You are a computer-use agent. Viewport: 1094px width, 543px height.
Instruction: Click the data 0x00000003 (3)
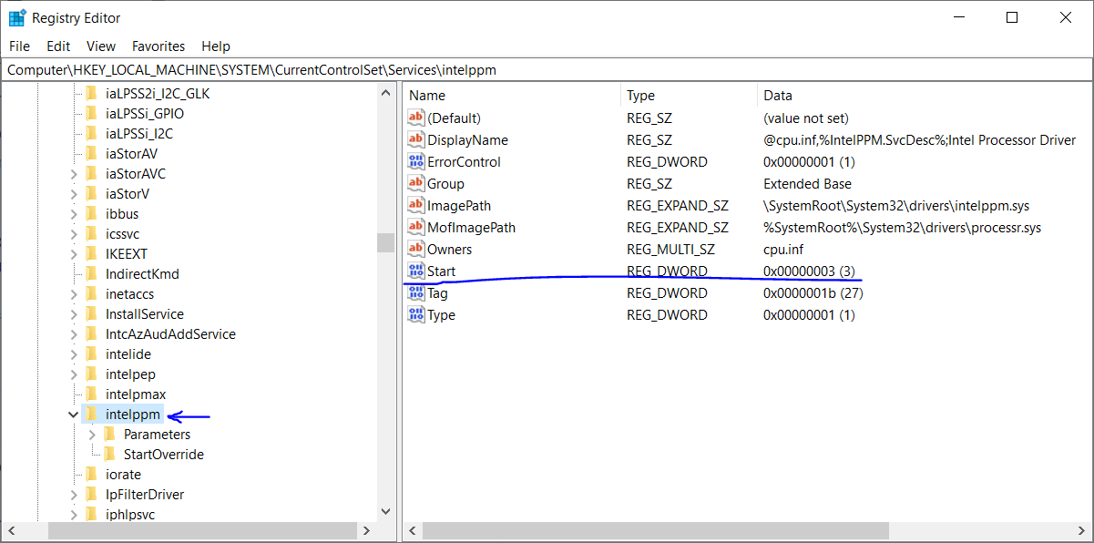[x=809, y=271]
